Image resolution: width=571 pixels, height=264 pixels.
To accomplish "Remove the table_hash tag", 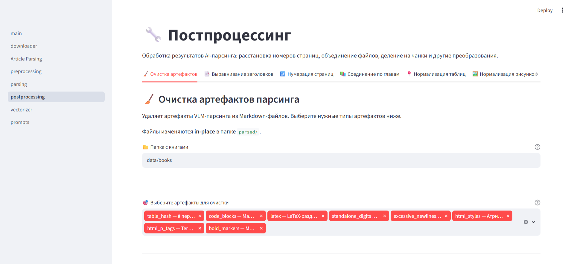I will pyautogui.click(x=200, y=216).
